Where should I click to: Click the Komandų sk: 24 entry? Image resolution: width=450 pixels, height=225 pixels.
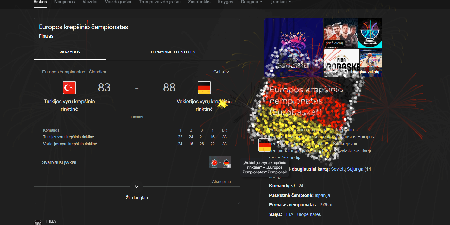(286, 186)
